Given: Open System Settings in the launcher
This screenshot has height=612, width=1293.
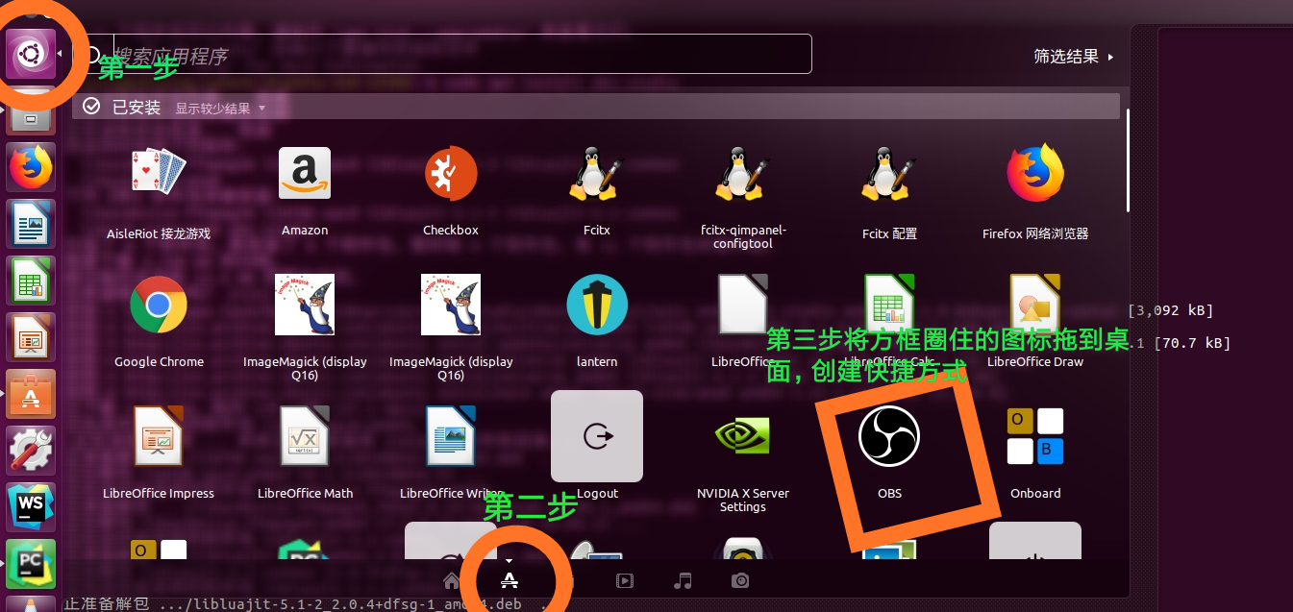Looking at the screenshot, I should (x=32, y=450).
